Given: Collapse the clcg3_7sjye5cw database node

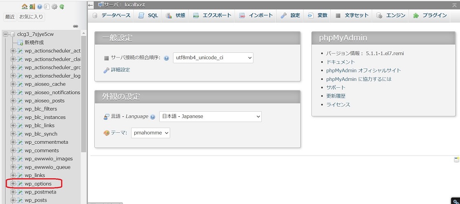Looking at the screenshot, I should point(5,34).
